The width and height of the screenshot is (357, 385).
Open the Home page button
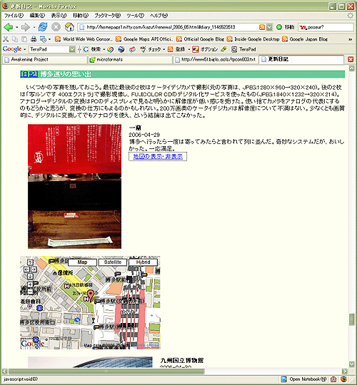(69, 27)
